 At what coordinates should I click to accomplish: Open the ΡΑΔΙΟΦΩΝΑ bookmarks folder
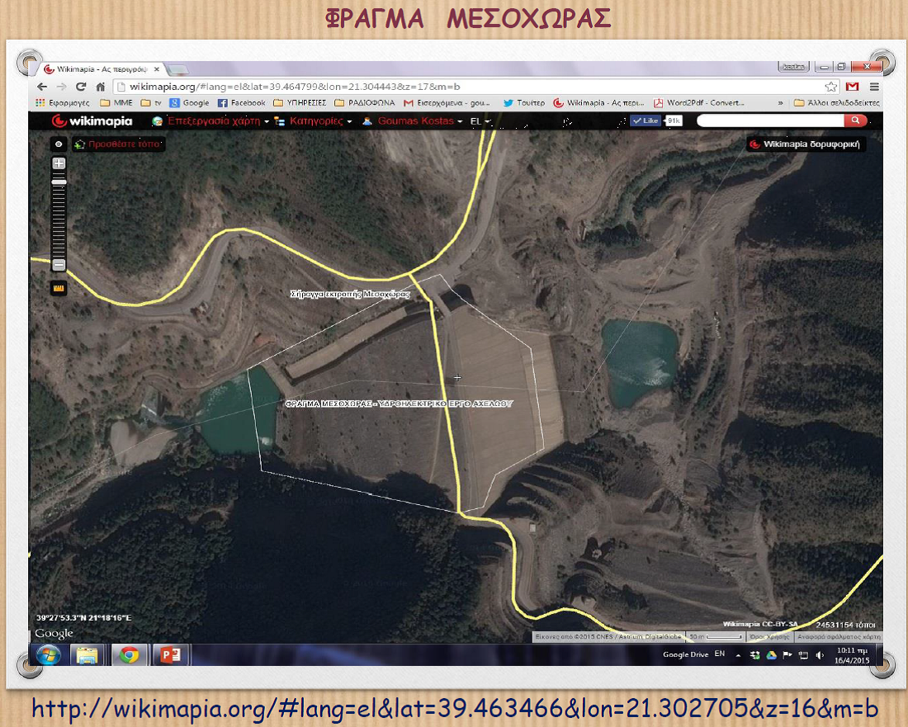pos(365,103)
